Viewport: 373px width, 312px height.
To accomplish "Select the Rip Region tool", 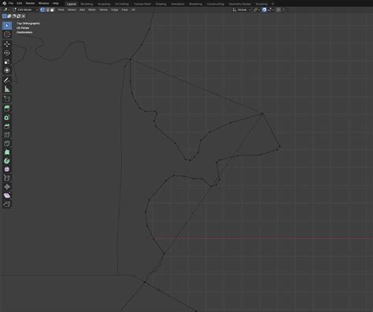I will click(x=7, y=204).
